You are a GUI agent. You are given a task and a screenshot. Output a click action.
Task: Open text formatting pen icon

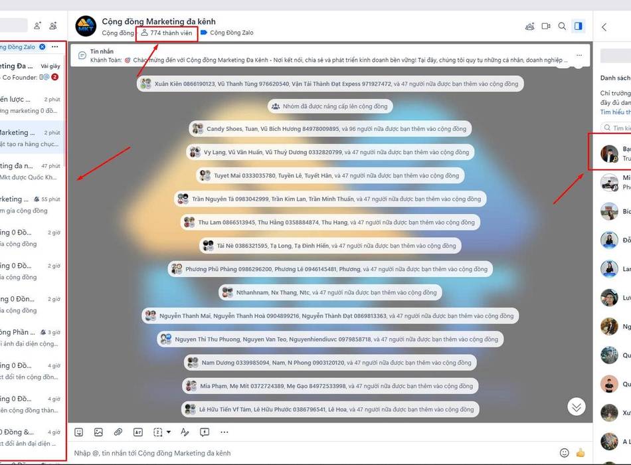click(x=185, y=432)
